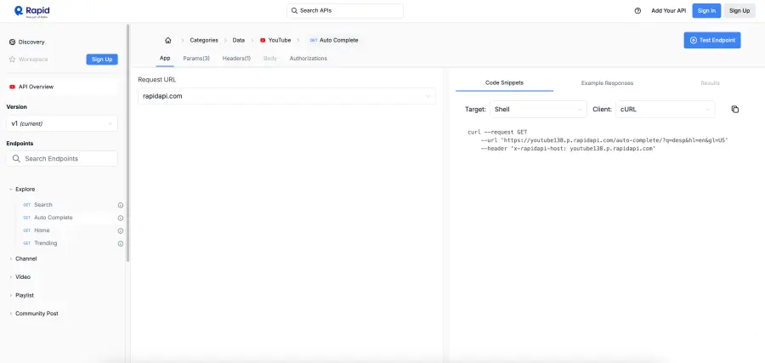Click the Test Endpoint button

pyautogui.click(x=712, y=40)
